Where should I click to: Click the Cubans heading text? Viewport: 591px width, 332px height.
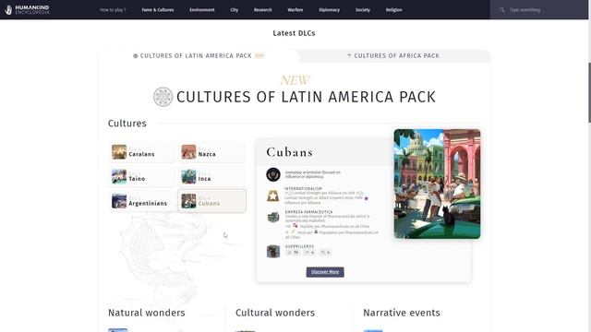pyautogui.click(x=289, y=152)
